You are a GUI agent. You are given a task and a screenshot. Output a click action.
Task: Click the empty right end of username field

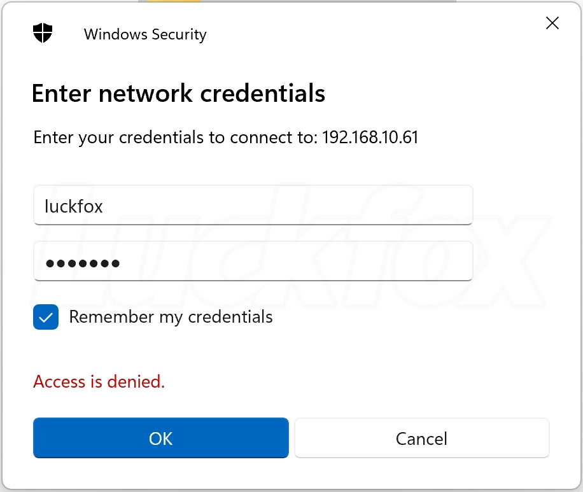pos(414,205)
